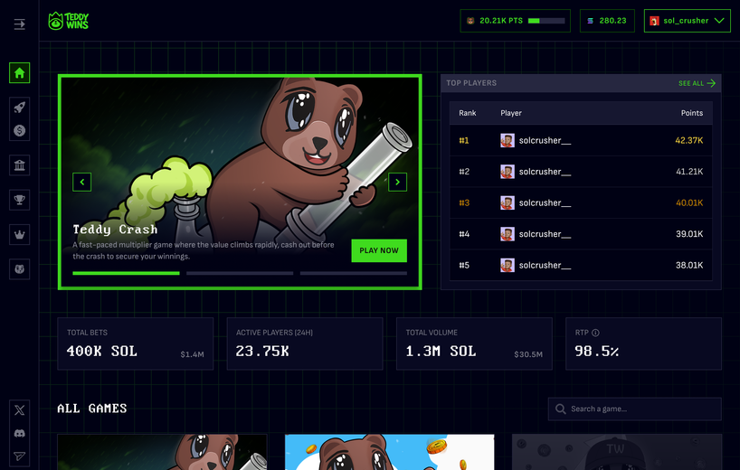Focus the Search a game field

pos(635,409)
